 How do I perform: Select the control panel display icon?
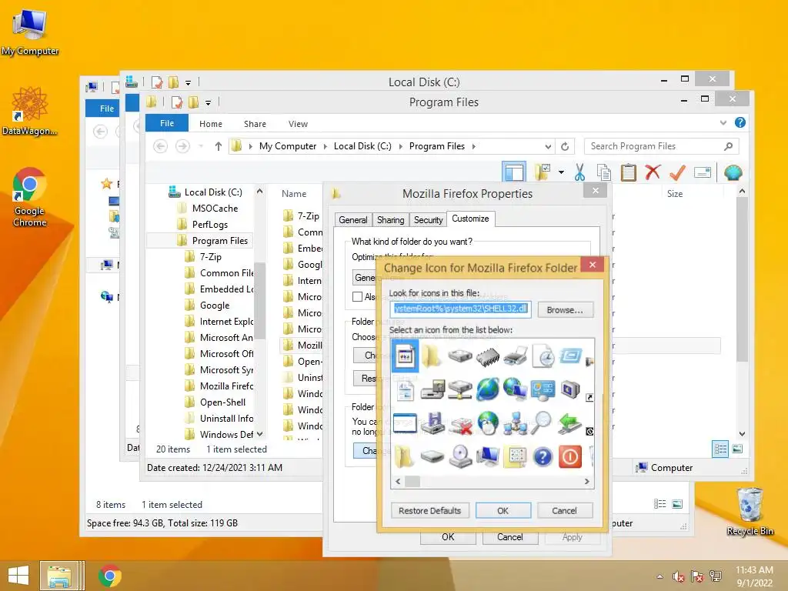[x=543, y=389]
